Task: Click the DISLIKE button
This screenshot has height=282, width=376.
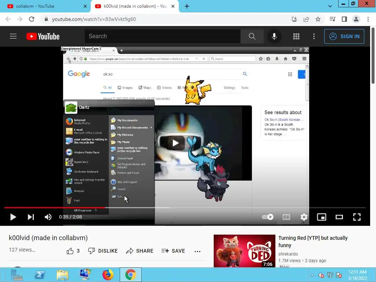Action: pyautogui.click(x=103, y=251)
